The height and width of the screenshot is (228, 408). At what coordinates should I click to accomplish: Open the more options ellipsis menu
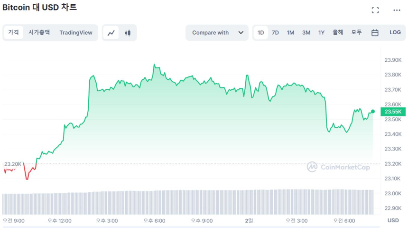coord(397,10)
